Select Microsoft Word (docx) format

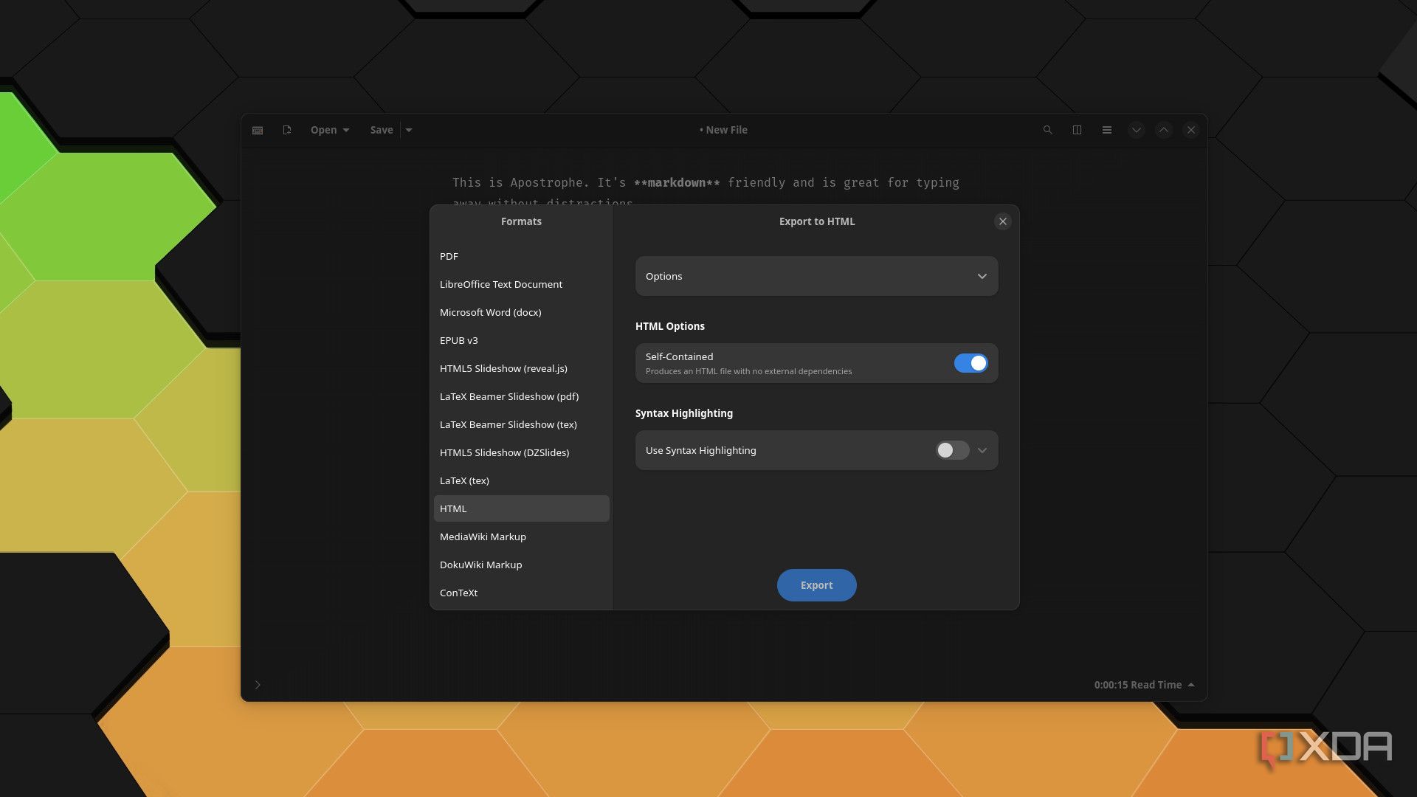coord(521,312)
